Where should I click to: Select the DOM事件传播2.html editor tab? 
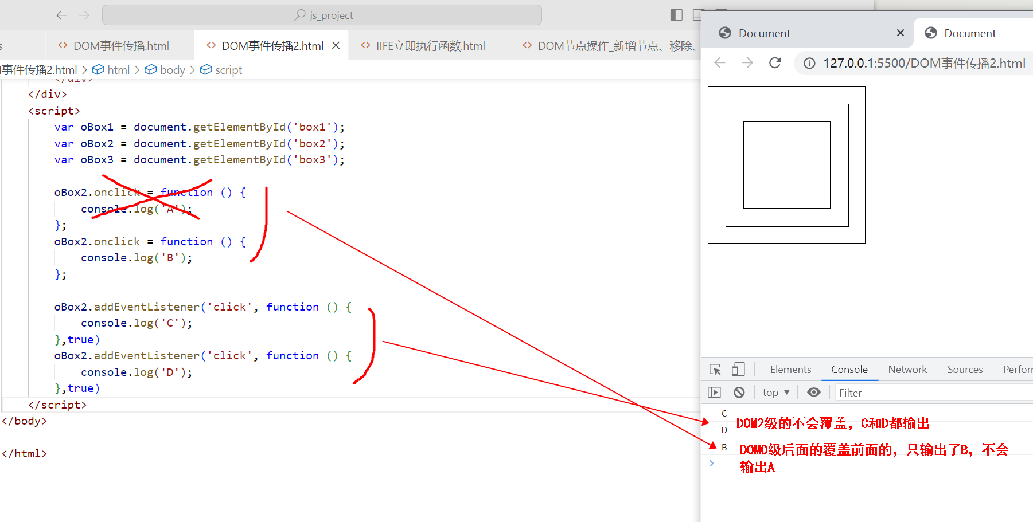272,46
